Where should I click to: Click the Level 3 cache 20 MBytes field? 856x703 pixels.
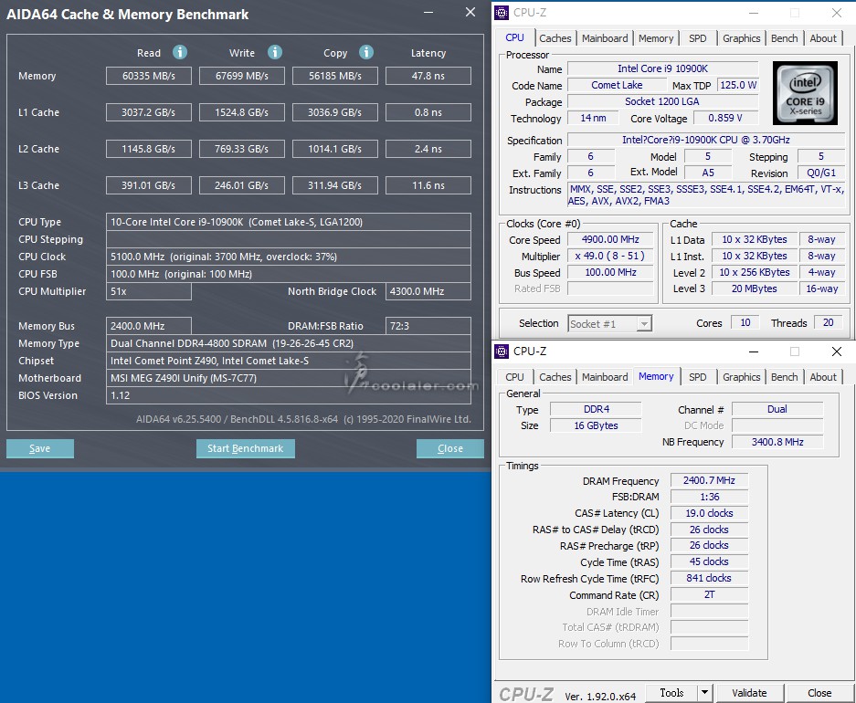(754, 289)
